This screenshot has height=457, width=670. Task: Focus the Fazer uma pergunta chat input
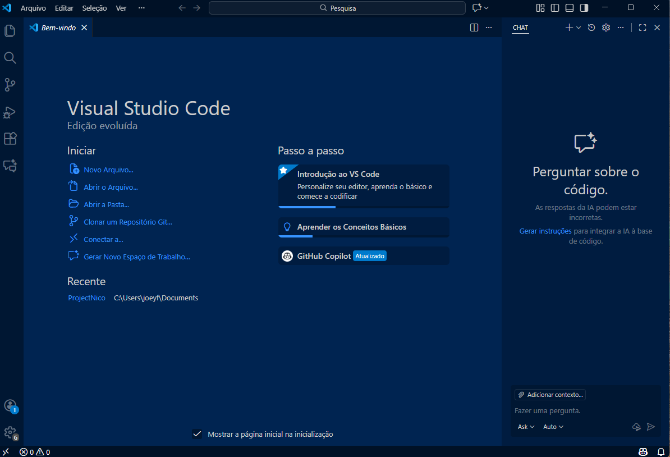pos(585,411)
